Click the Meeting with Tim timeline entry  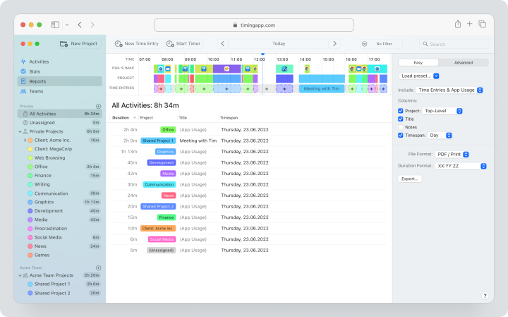[322, 89]
